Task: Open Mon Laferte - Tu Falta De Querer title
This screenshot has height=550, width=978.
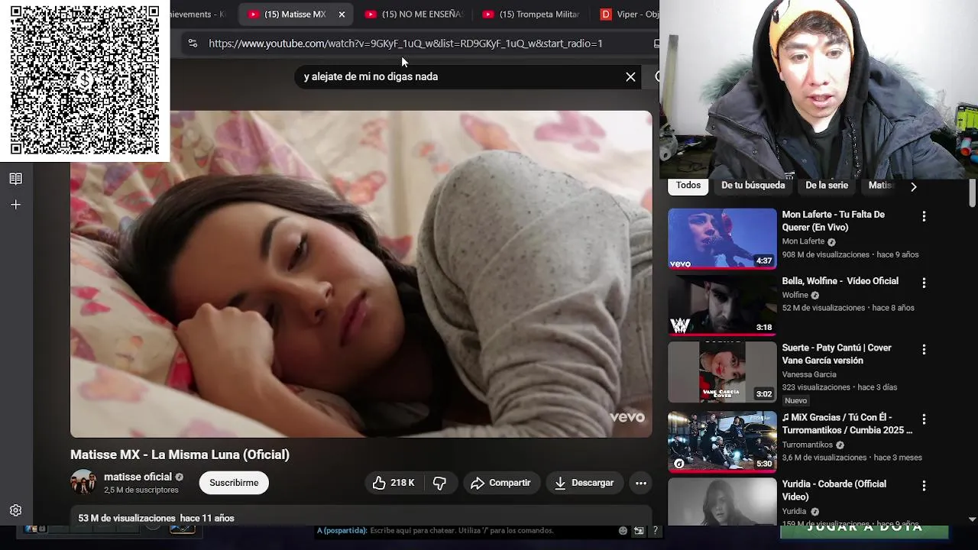Action: (833, 221)
